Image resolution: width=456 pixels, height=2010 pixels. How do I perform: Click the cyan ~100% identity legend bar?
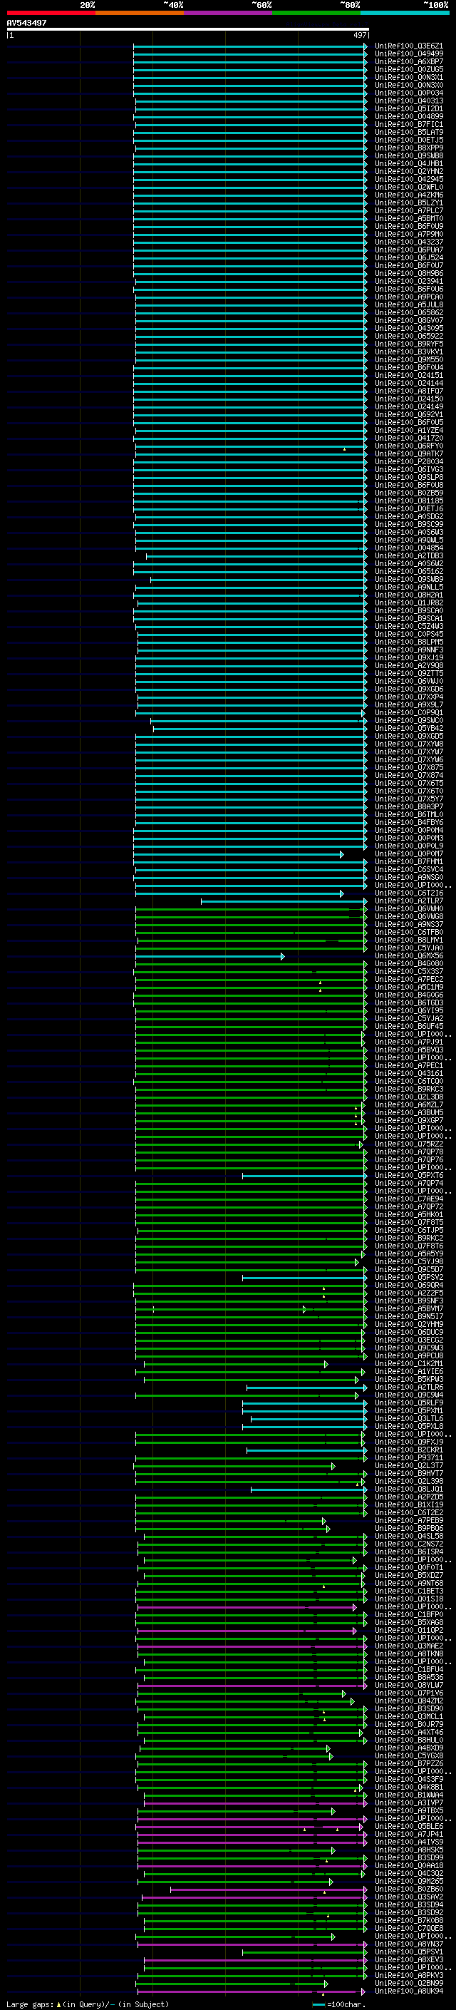click(405, 13)
